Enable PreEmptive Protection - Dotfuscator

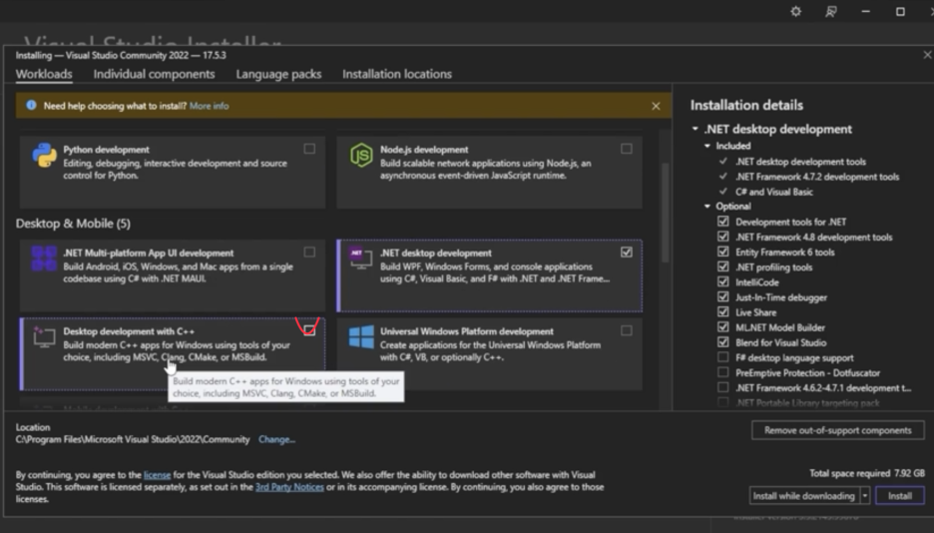(723, 372)
